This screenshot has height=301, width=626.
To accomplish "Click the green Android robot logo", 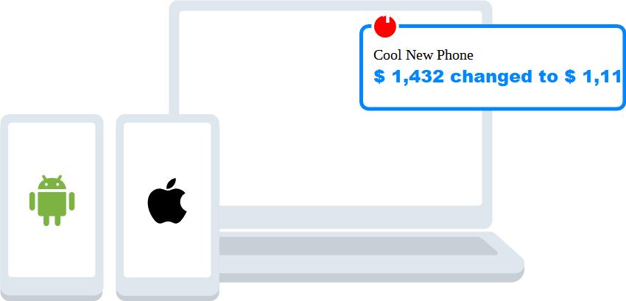I will pyautogui.click(x=52, y=200).
